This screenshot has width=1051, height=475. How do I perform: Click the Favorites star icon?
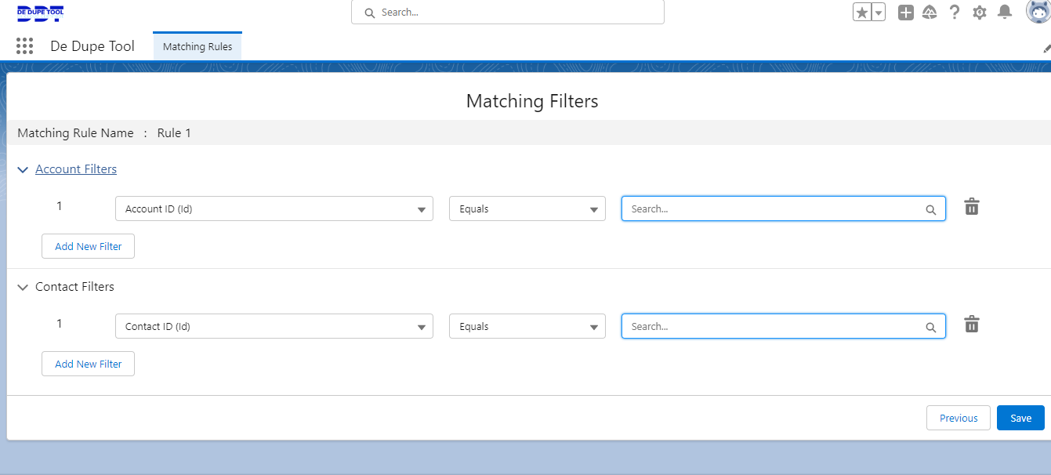tap(862, 13)
